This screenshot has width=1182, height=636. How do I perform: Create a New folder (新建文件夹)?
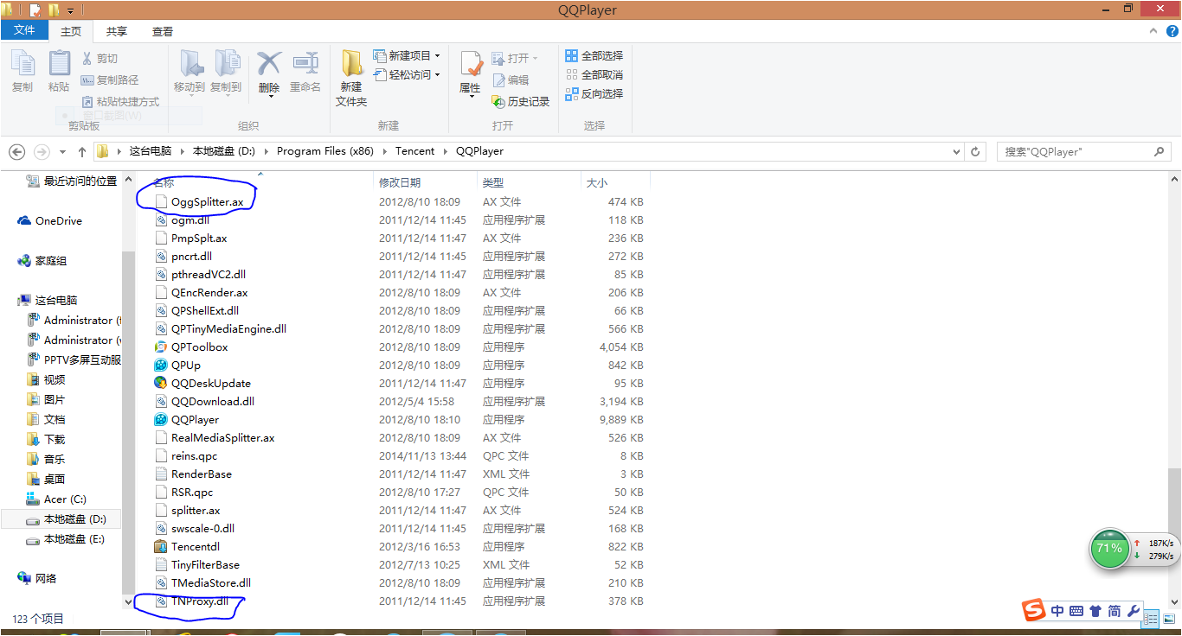tap(351, 78)
